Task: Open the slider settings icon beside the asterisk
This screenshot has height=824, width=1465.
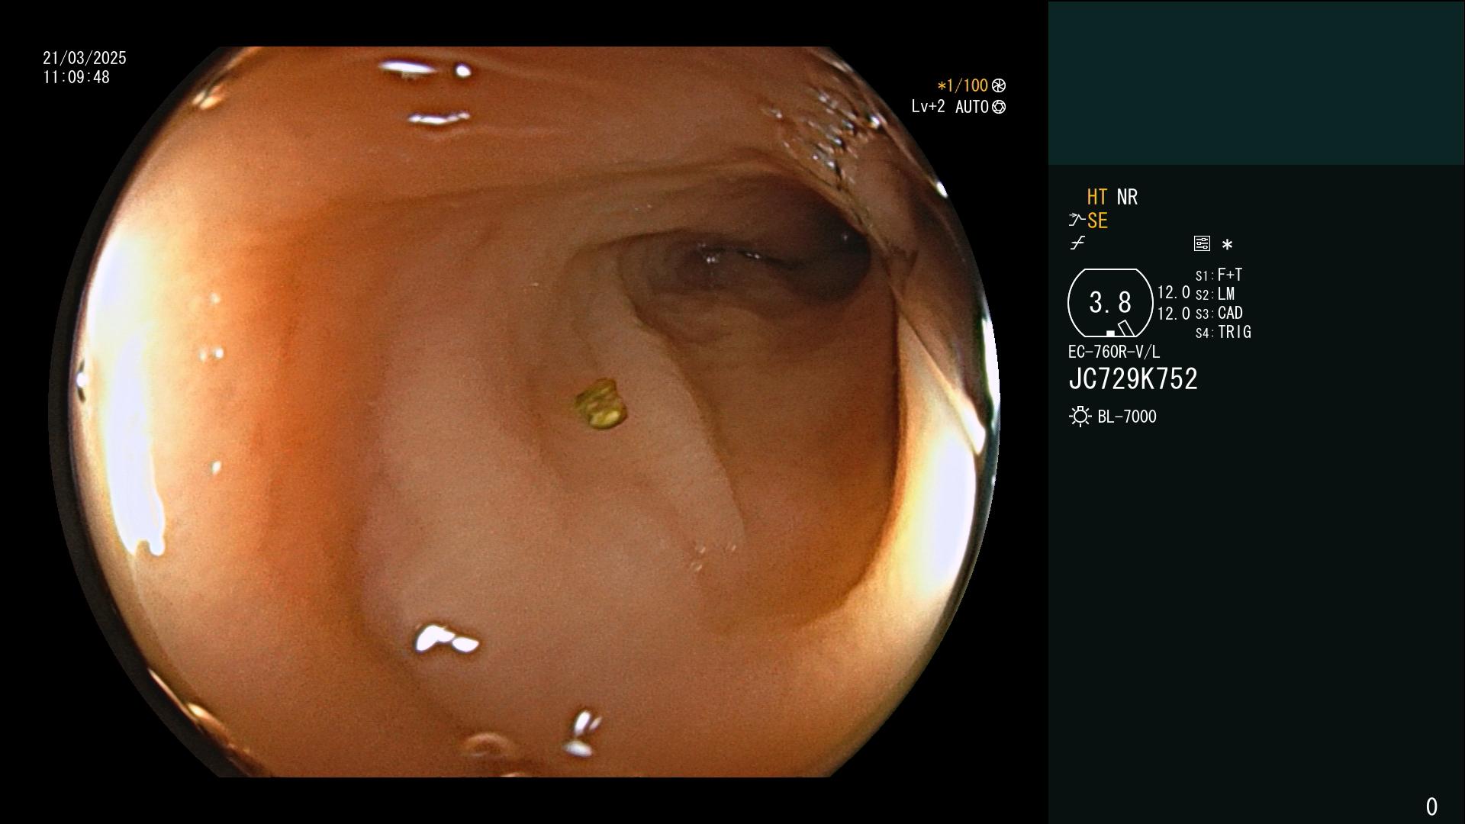Action: pos(1202,244)
